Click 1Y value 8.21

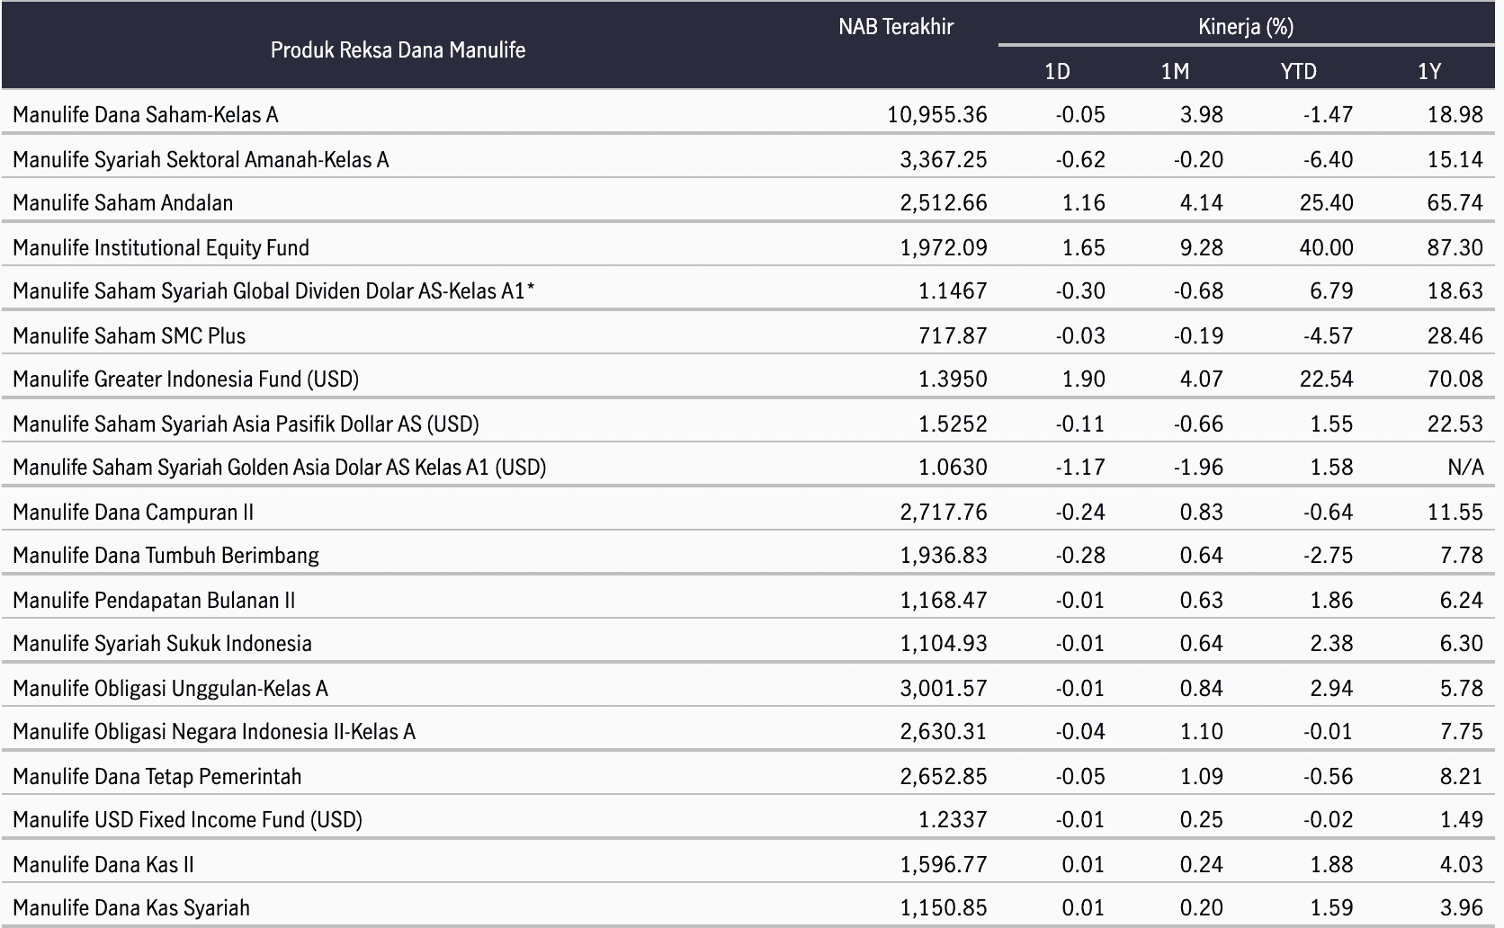(x=1461, y=776)
